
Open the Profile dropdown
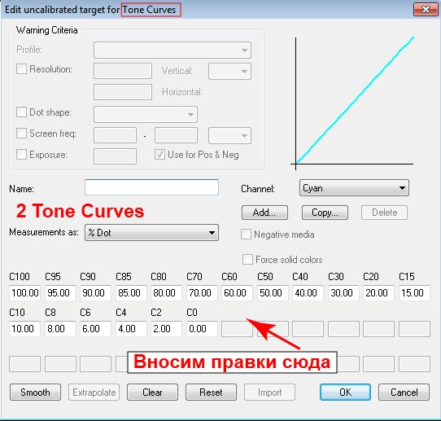click(x=172, y=50)
